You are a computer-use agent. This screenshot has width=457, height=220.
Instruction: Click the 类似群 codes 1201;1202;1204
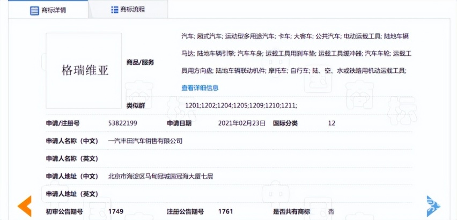coord(241,106)
